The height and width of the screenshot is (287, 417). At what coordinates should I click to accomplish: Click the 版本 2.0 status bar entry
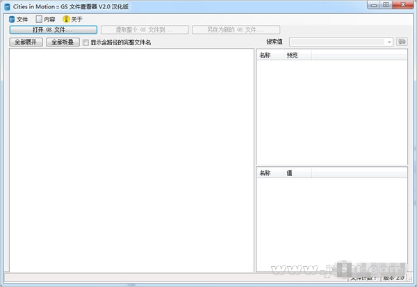[x=393, y=278]
